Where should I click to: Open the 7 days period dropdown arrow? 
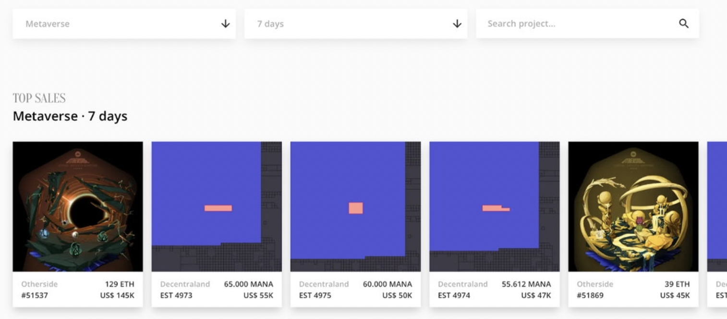[x=457, y=24]
